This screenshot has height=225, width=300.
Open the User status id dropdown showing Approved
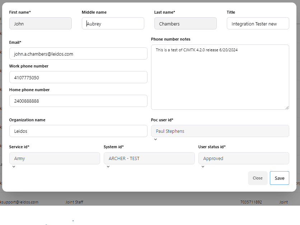coord(243,158)
